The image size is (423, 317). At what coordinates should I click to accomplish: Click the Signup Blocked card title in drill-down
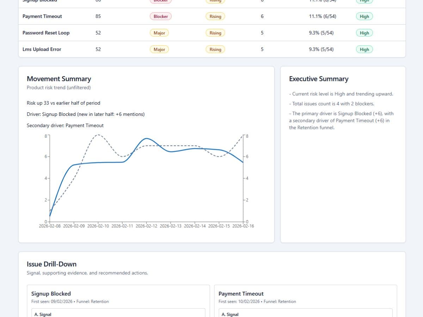point(51,293)
